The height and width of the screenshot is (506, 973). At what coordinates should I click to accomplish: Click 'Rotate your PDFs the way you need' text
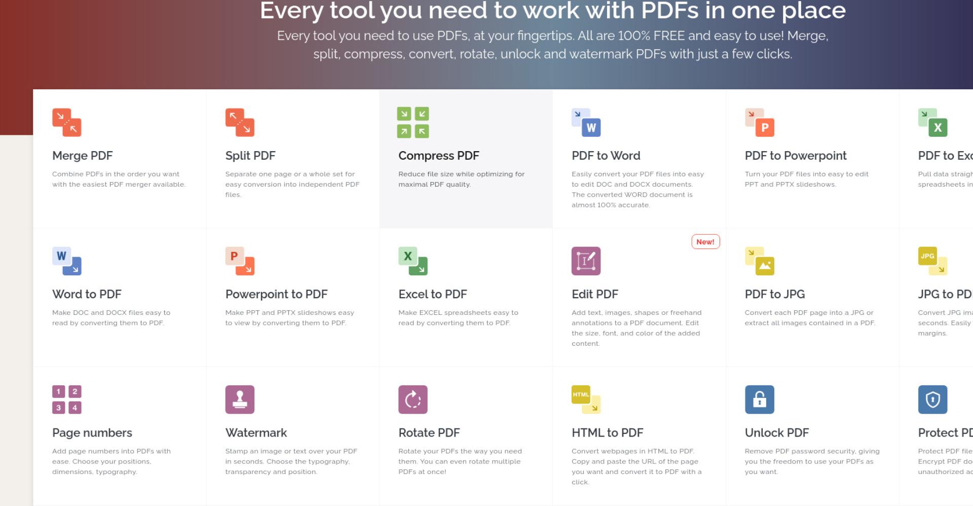pyautogui.click(x=460, y=461)
